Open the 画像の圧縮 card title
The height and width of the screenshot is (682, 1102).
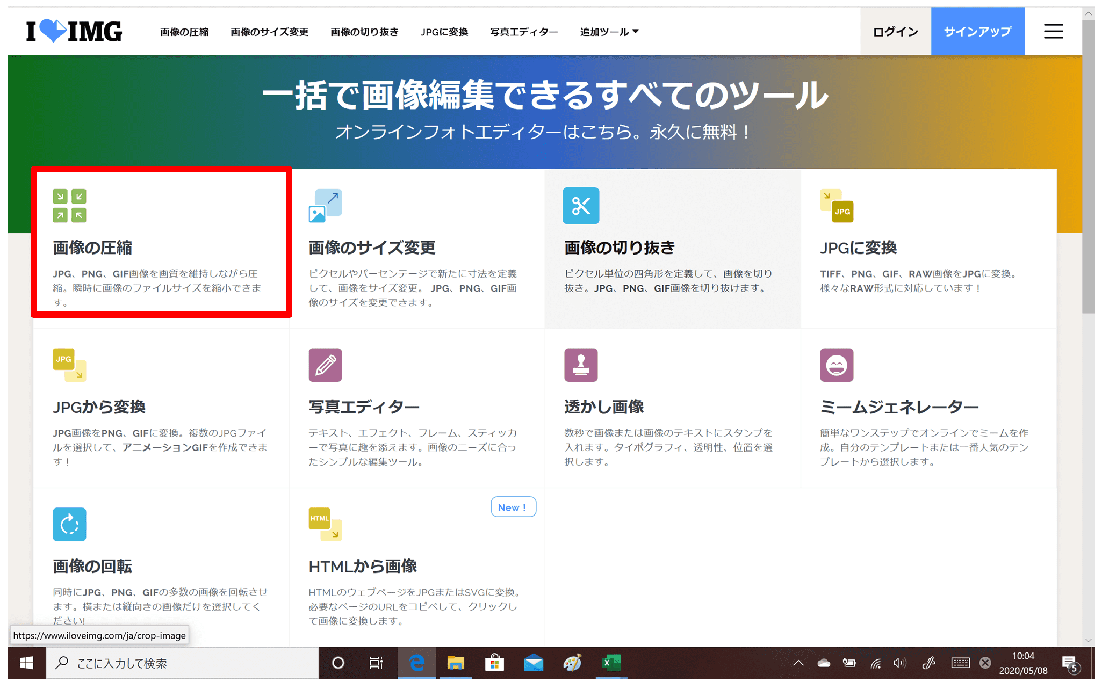92,248
